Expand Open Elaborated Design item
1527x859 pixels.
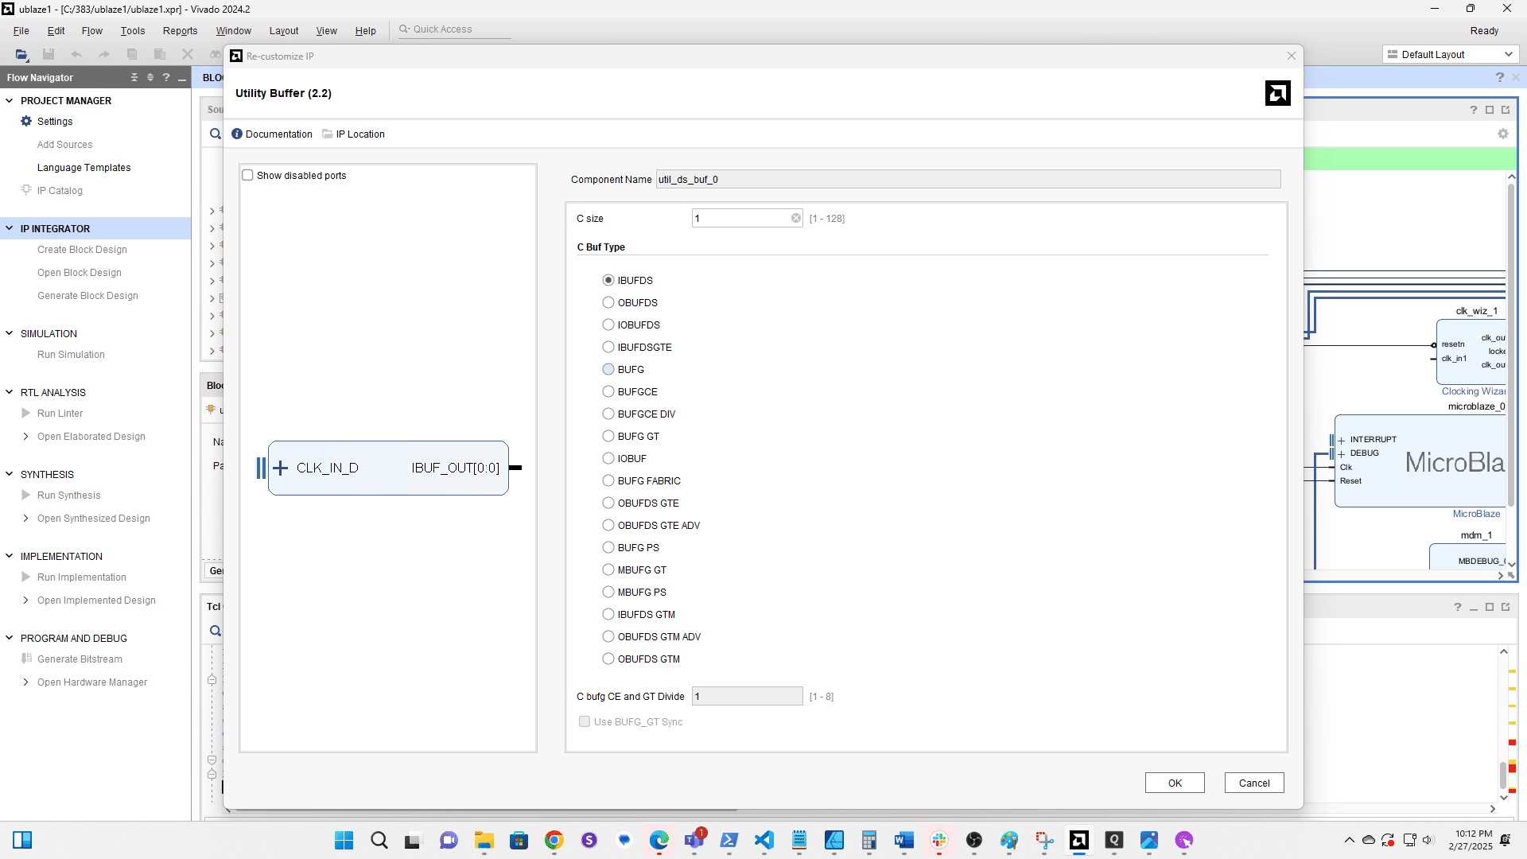[x=25, y=436]
